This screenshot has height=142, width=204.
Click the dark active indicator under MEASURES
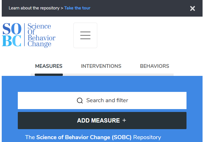point(49,75)
